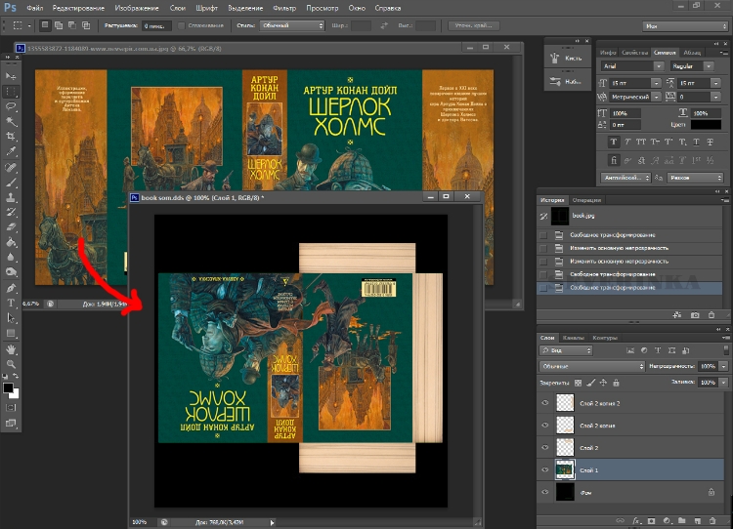Screen dimensions: 733x529
Task: Open the Кисть (Brush) collapsed panel
Action: [x=565, y=58]
